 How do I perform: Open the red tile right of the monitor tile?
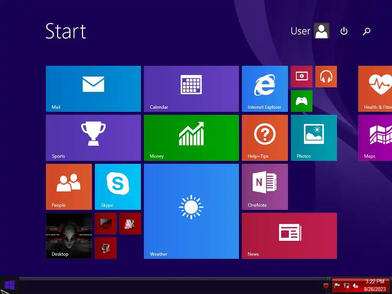coord(130,224)
